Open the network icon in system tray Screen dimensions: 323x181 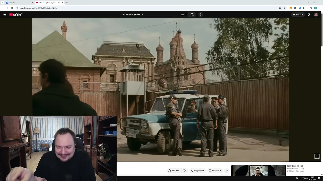(303, 178)
